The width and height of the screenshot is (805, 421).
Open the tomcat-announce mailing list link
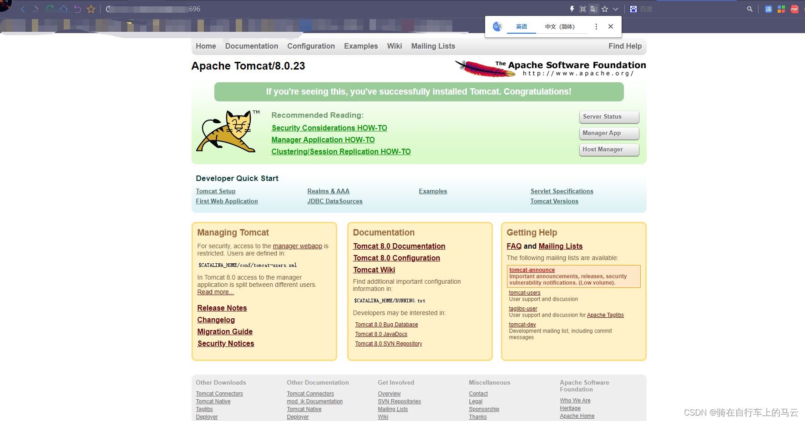pyautogui.click(x=532, y=270)
